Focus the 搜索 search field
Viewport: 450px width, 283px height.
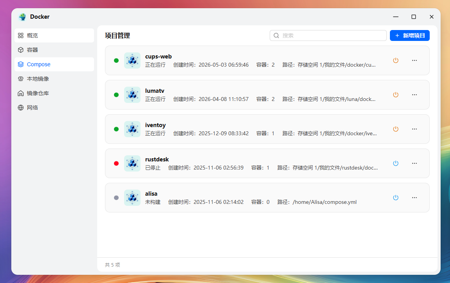[x=328, y=35]
